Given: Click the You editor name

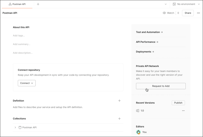Looking at the screenshot, I should click(x=144, y=132).
